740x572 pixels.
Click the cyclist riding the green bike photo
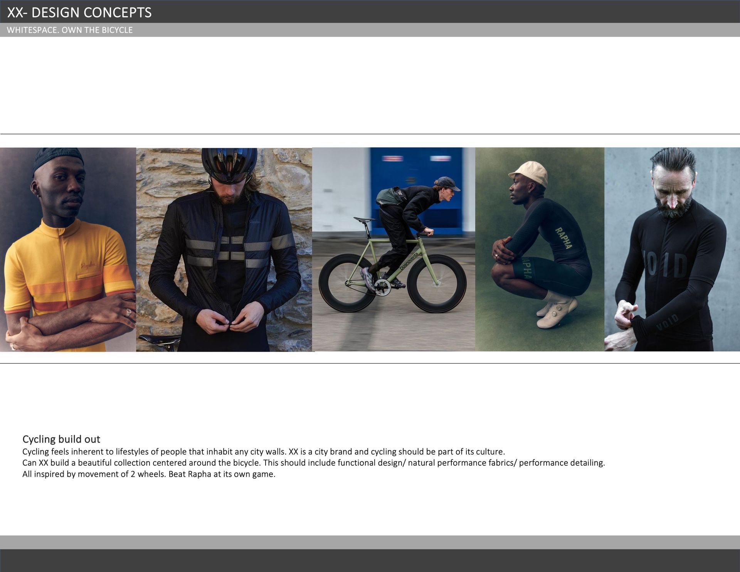[x=394, y=249]
